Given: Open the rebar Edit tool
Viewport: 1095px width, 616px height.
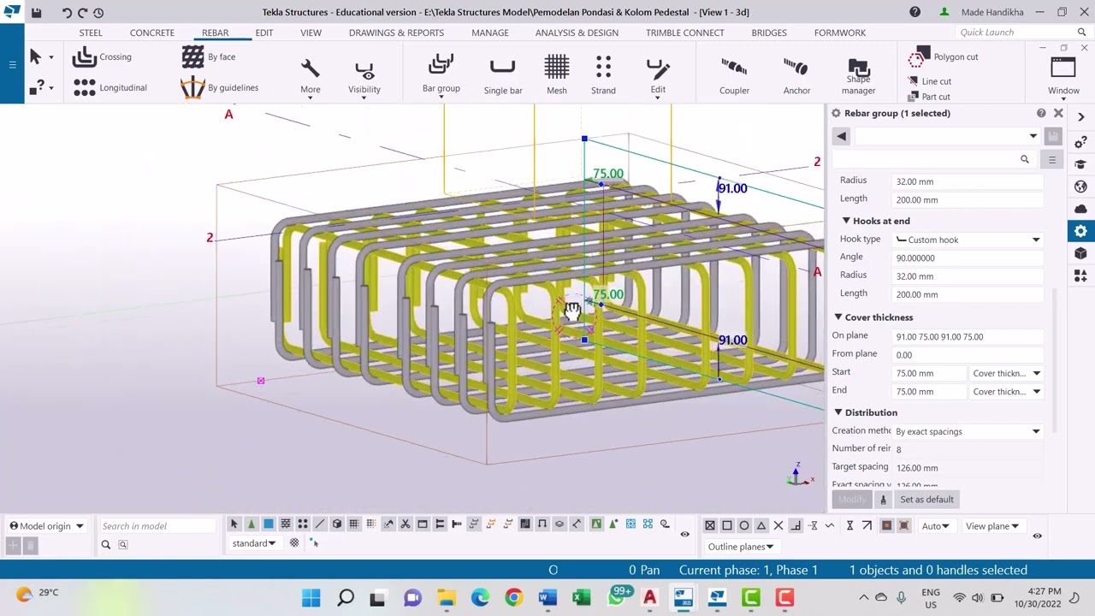Looking at the screenshot, I should [658, 75].
